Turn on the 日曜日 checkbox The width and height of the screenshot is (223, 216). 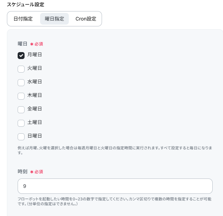click(x=21, y=136)
